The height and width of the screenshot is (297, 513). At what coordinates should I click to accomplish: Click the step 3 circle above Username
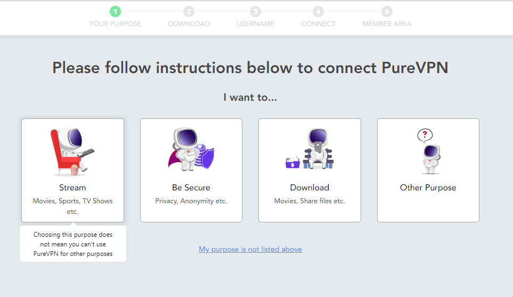point(256,11)
